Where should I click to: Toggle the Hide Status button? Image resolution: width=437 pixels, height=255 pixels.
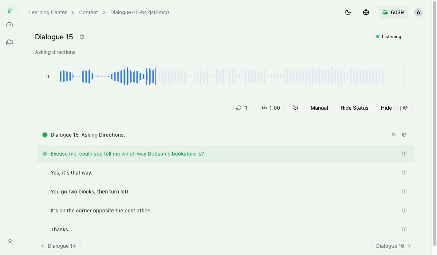(354, 108)
